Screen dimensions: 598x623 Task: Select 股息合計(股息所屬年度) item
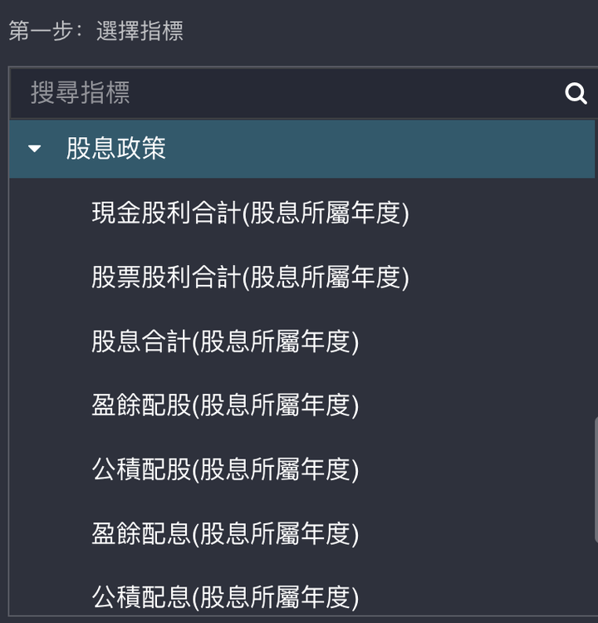[x=225, y=341]
